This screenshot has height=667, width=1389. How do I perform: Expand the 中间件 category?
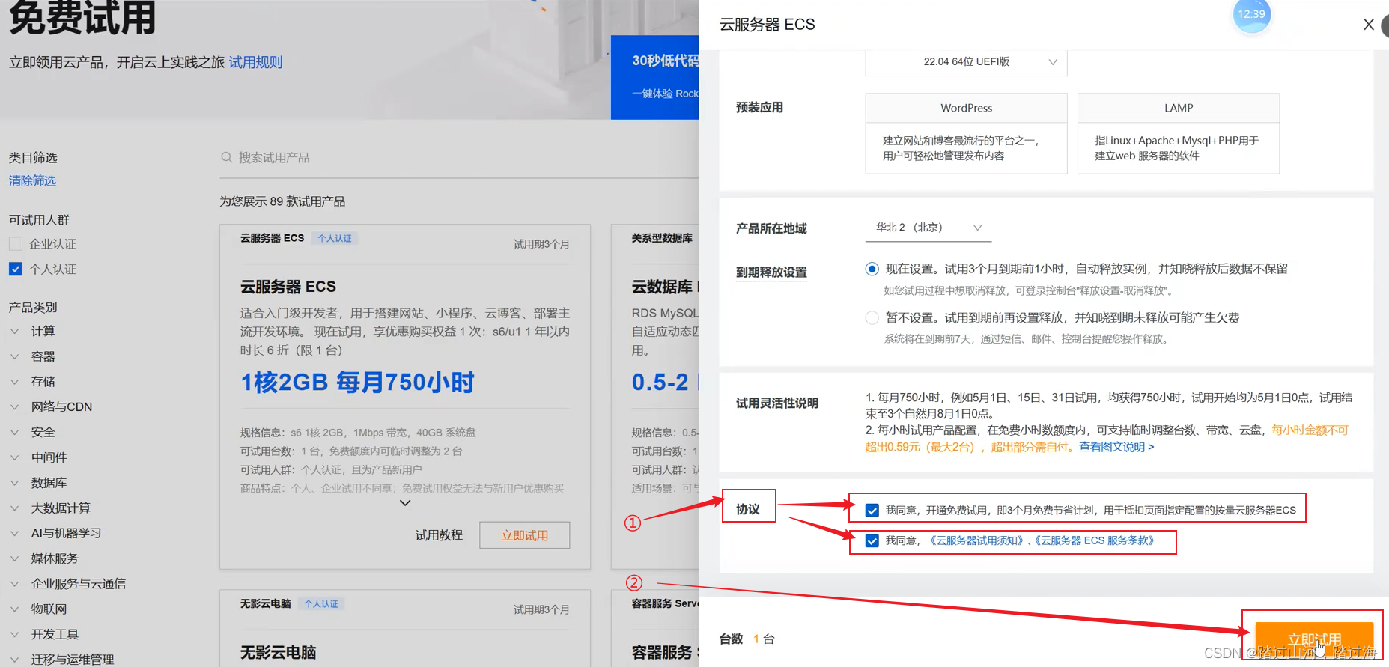coord(15,457)
